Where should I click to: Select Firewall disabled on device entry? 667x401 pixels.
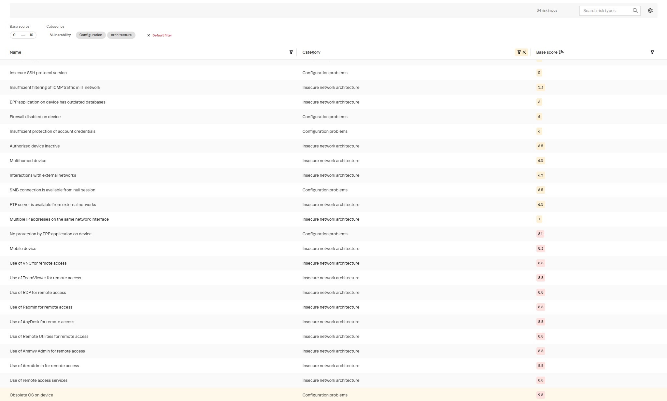[x=35, y=117]
